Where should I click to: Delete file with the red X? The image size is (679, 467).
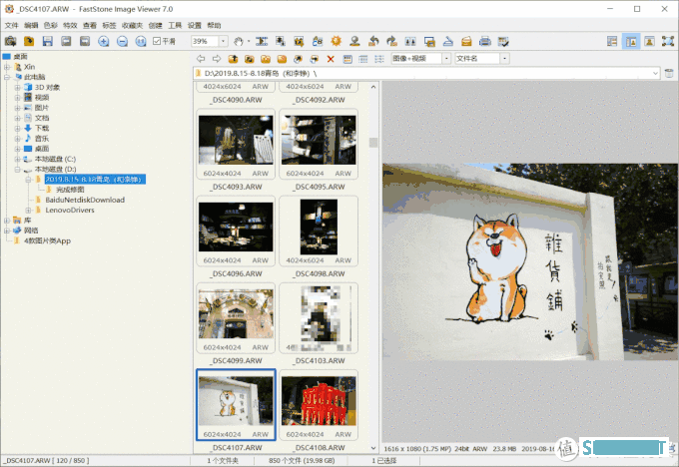pyautogui.click(x=331, y=59)
